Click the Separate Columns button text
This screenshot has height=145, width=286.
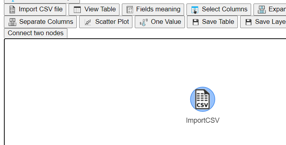coord(46,22)
